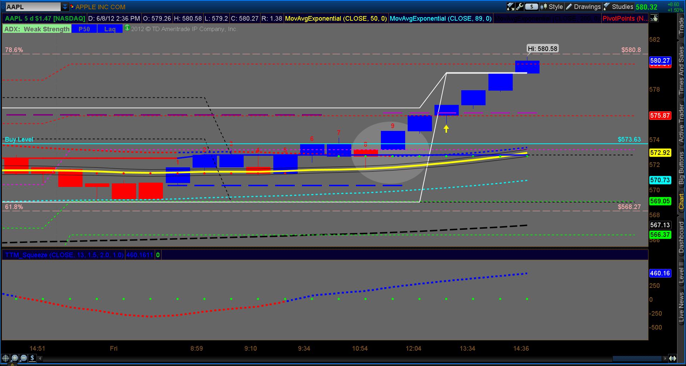This screenshot has height=366, width=686.
Task: Toggle the dollar sign icon in bottom-left toolbar
Action: coord(32,358)
